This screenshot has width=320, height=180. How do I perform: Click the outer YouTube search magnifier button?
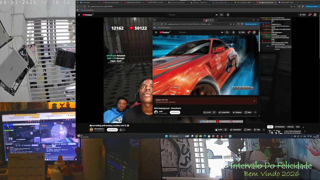pos(221,15)
